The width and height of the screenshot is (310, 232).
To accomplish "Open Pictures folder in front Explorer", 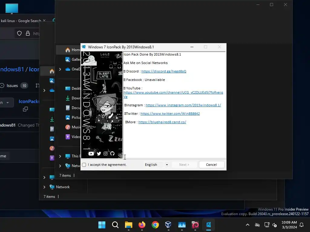I will click(72, 118).
